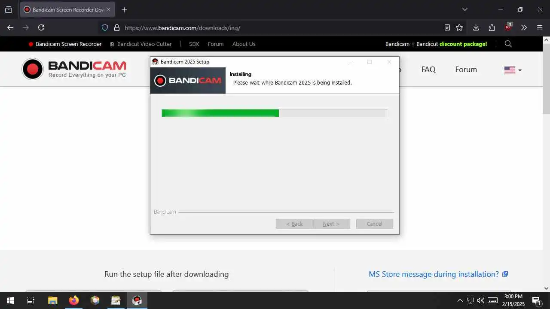Image resolution: width=550 pixels, height=309 pixels.
Task: Open the MS Store message during installation link
Action: (x=438, y=274)
